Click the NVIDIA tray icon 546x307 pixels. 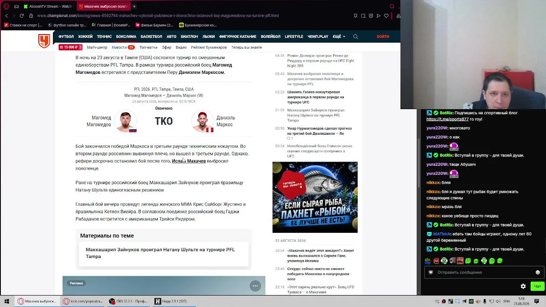(x=471, y=301)
